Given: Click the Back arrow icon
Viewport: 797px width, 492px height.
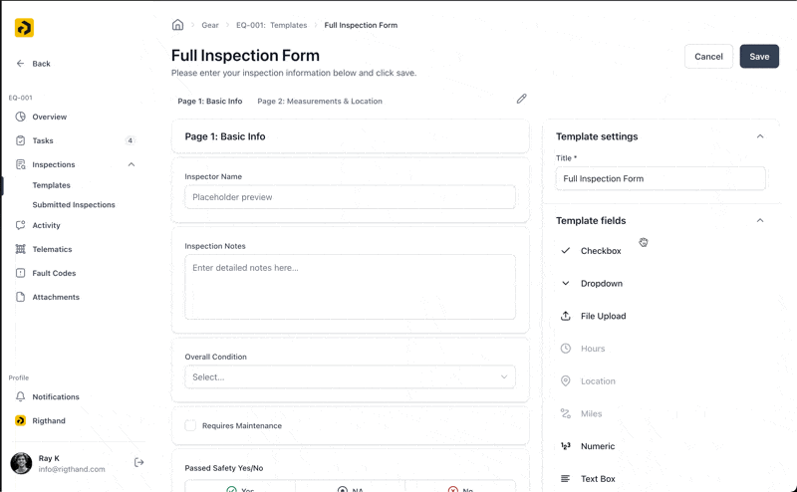Looking at the screenshot, I should [x=20, y=64].
